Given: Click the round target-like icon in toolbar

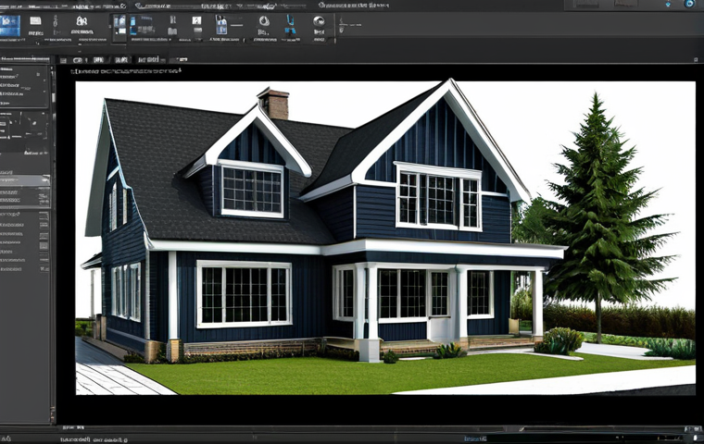Looking at the screenshot, I should click(x=264, y=21).
